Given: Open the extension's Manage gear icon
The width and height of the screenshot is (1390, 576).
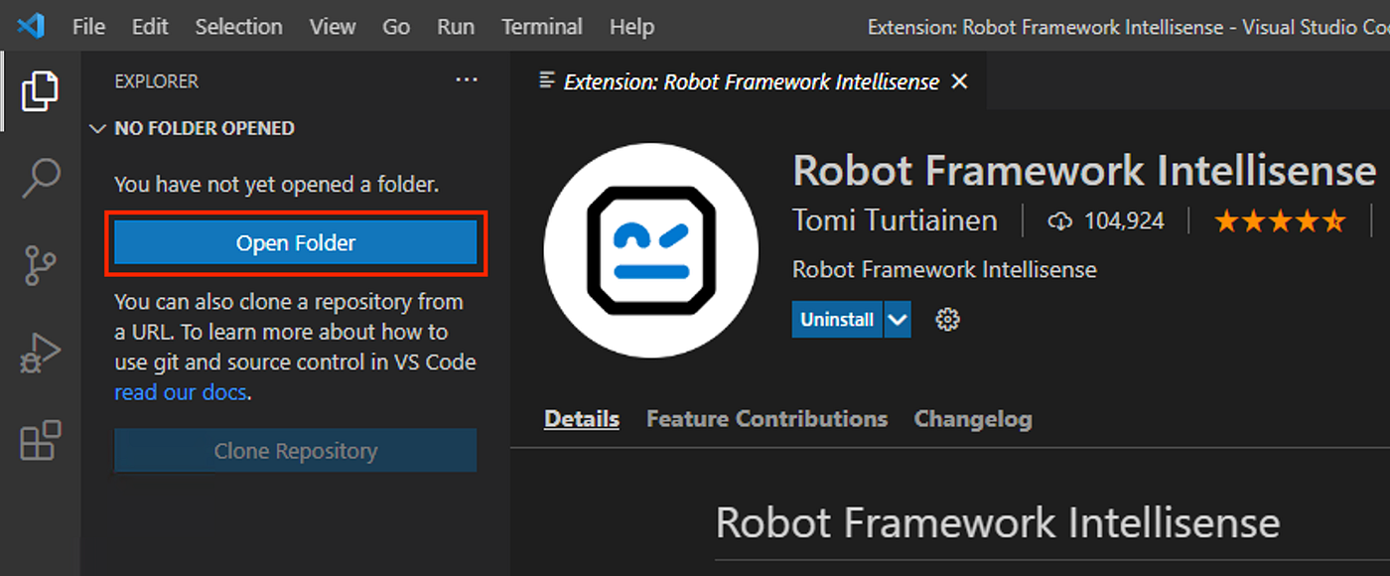Looking at the screenshot, I should [x=946, y=319].
